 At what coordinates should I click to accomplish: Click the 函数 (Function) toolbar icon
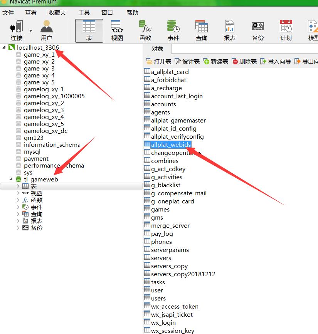click(x=145, y=30)
